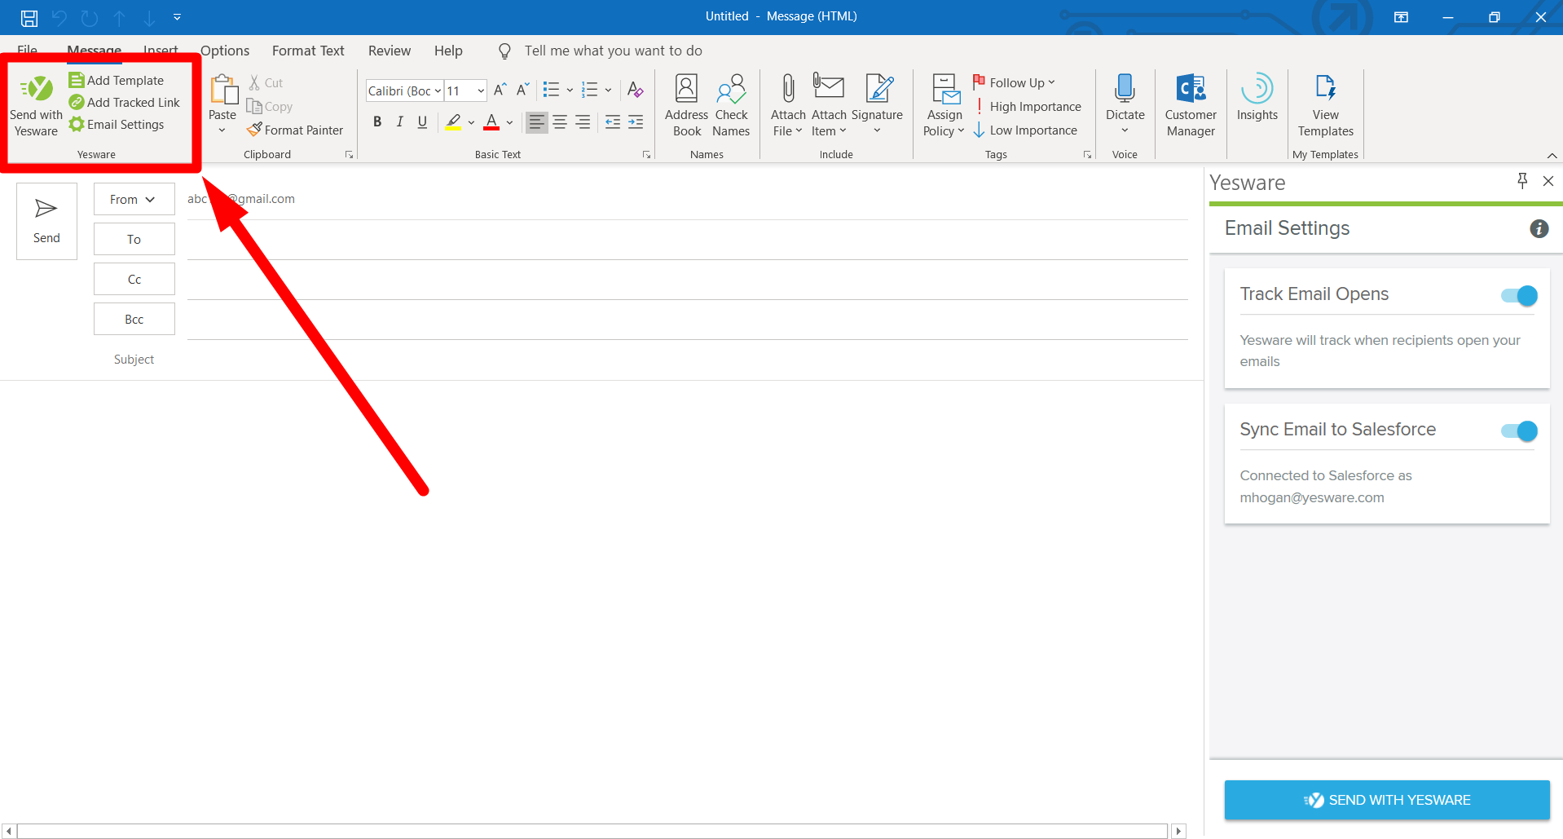Open Yesware Email Settings in ribbon
This screenshot has height=839, width=1563.
click(117, 124)
